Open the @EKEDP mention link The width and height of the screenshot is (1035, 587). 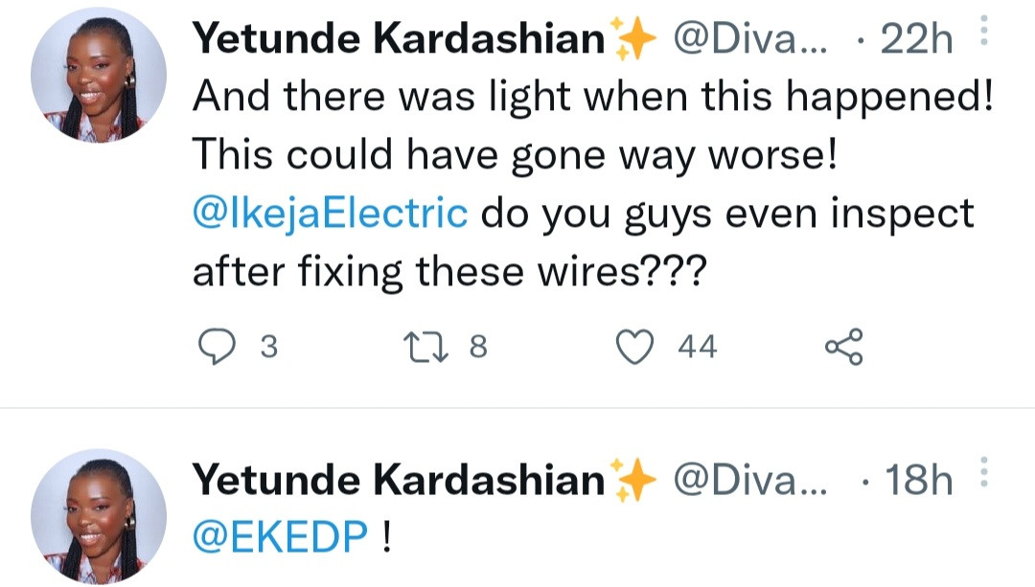(x=280, y=538)
